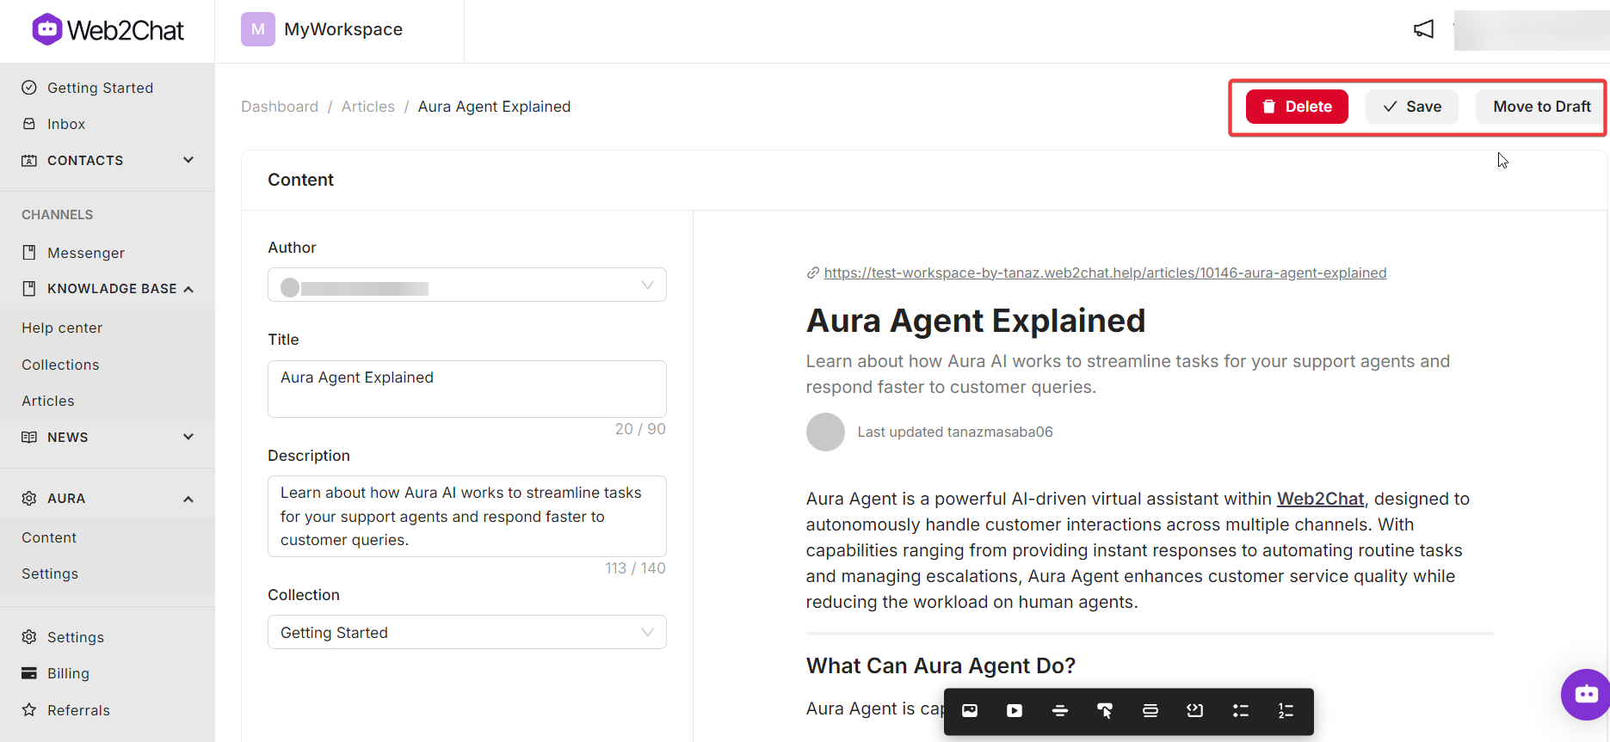Insert a button block from the toolbar
Viewport: 1610px width, 742px height.
tap(1105, 710)
